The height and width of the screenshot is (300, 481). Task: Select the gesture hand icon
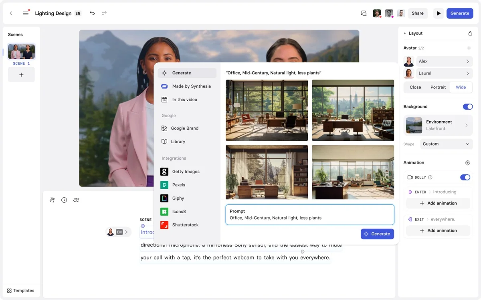coord(52,200)
